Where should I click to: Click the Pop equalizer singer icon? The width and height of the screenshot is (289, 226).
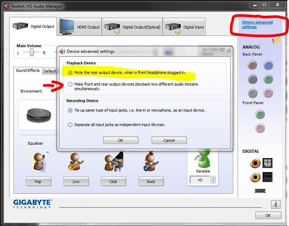click(x=39, y=161)
